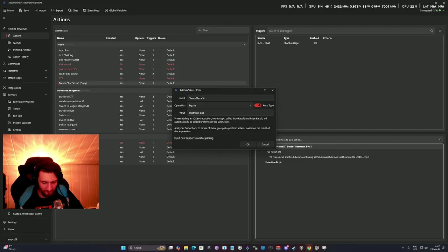The height and width of the screenshot is (252, 448).
Task: Open the main Menu
Action: point(8,10)
